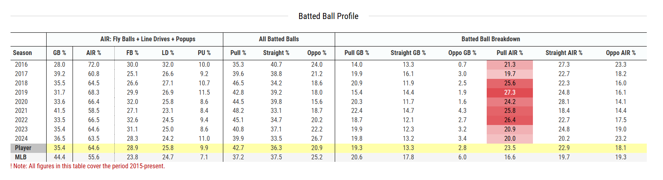Click the FB % column header
The width and height of the screenshot is (663, 180).
coord(133,53)
